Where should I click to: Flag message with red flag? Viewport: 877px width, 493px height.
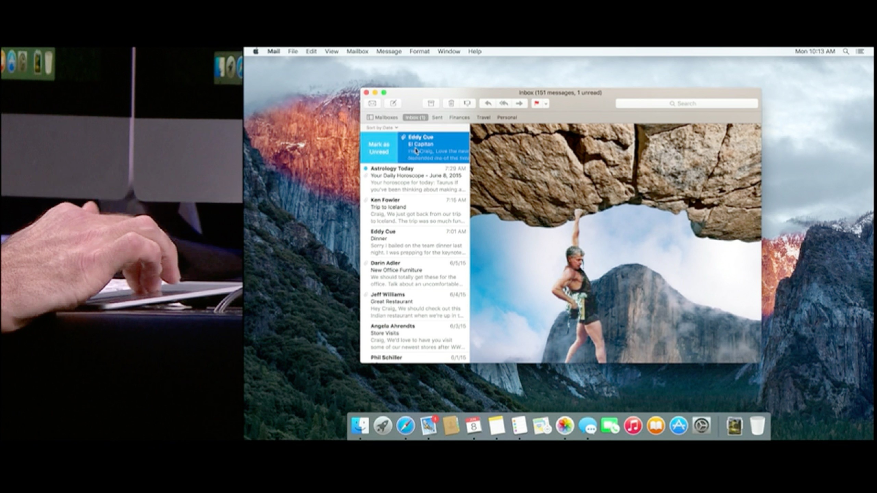coord(537,103)
